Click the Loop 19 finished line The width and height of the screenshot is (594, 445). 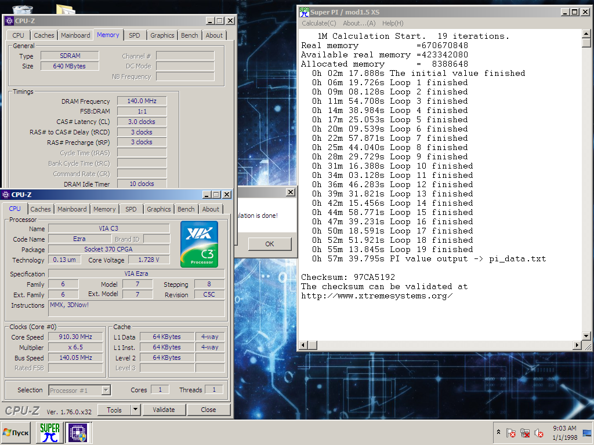(x=393, y=250)
